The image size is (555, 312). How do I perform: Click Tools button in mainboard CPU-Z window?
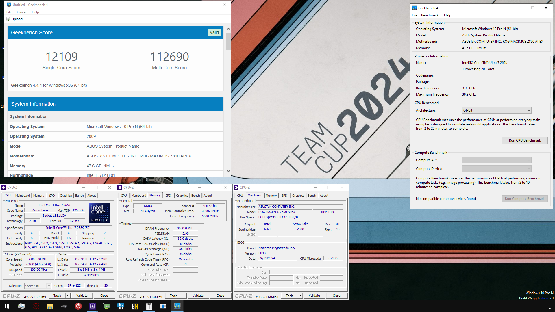(x=290, y=296)
